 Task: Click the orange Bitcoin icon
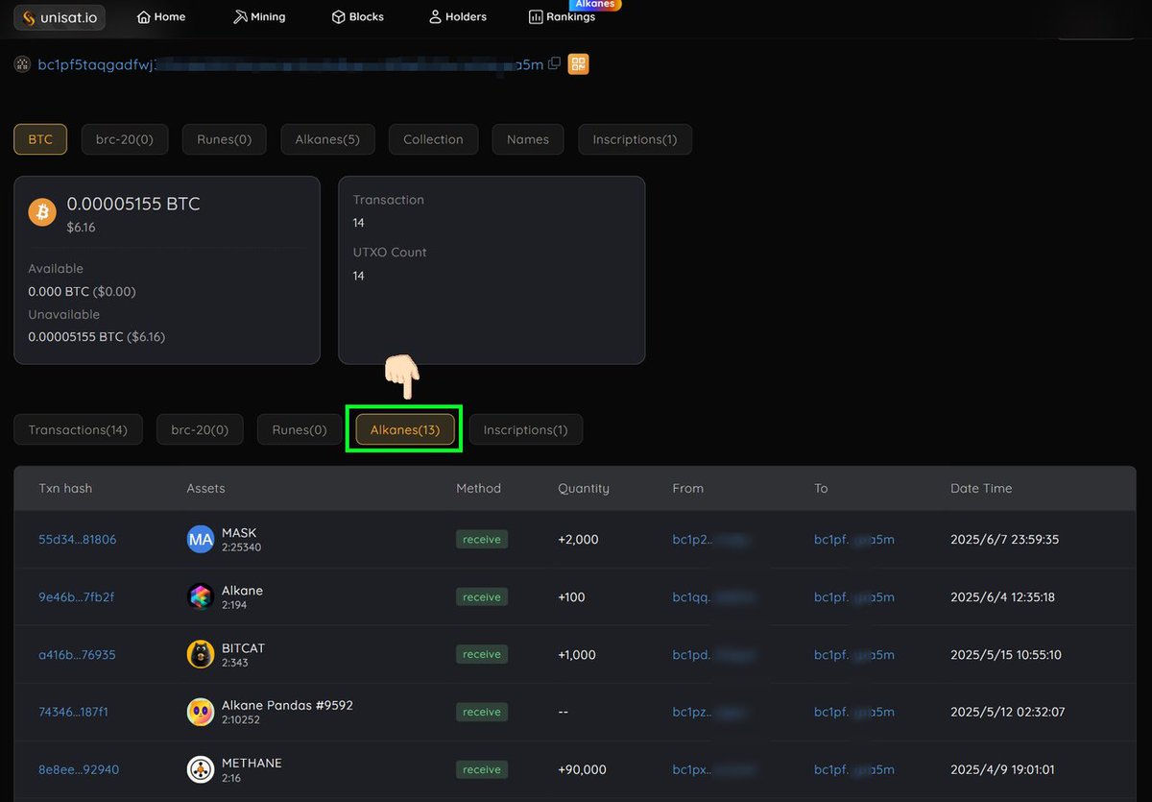42,212
